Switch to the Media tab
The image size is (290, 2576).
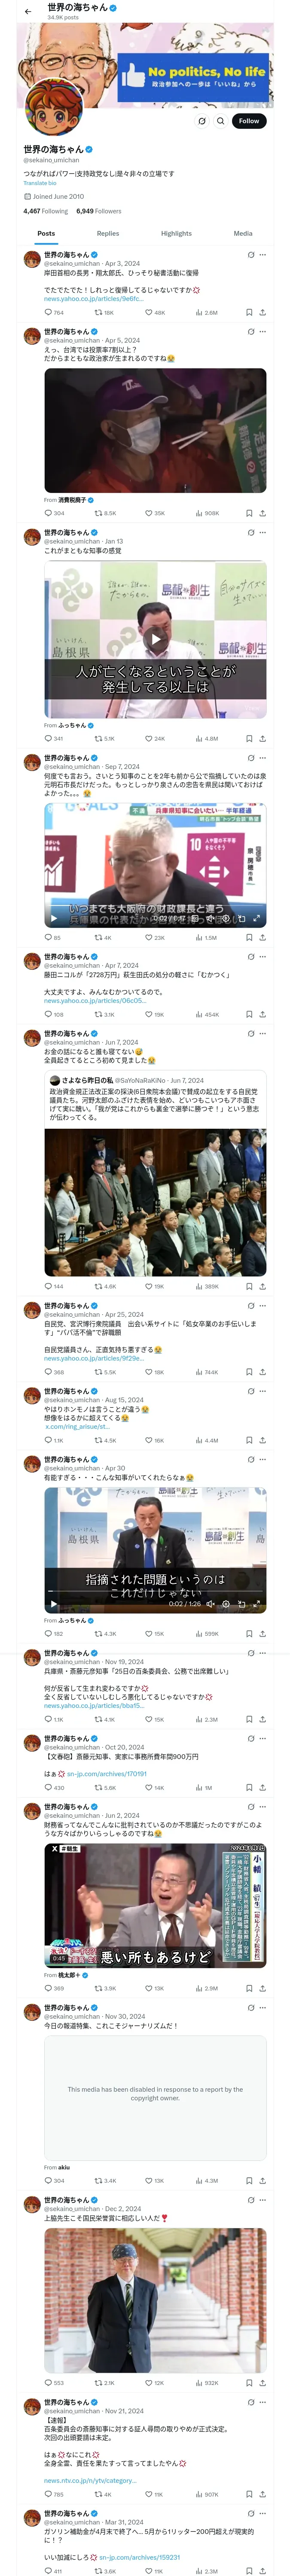243,233
